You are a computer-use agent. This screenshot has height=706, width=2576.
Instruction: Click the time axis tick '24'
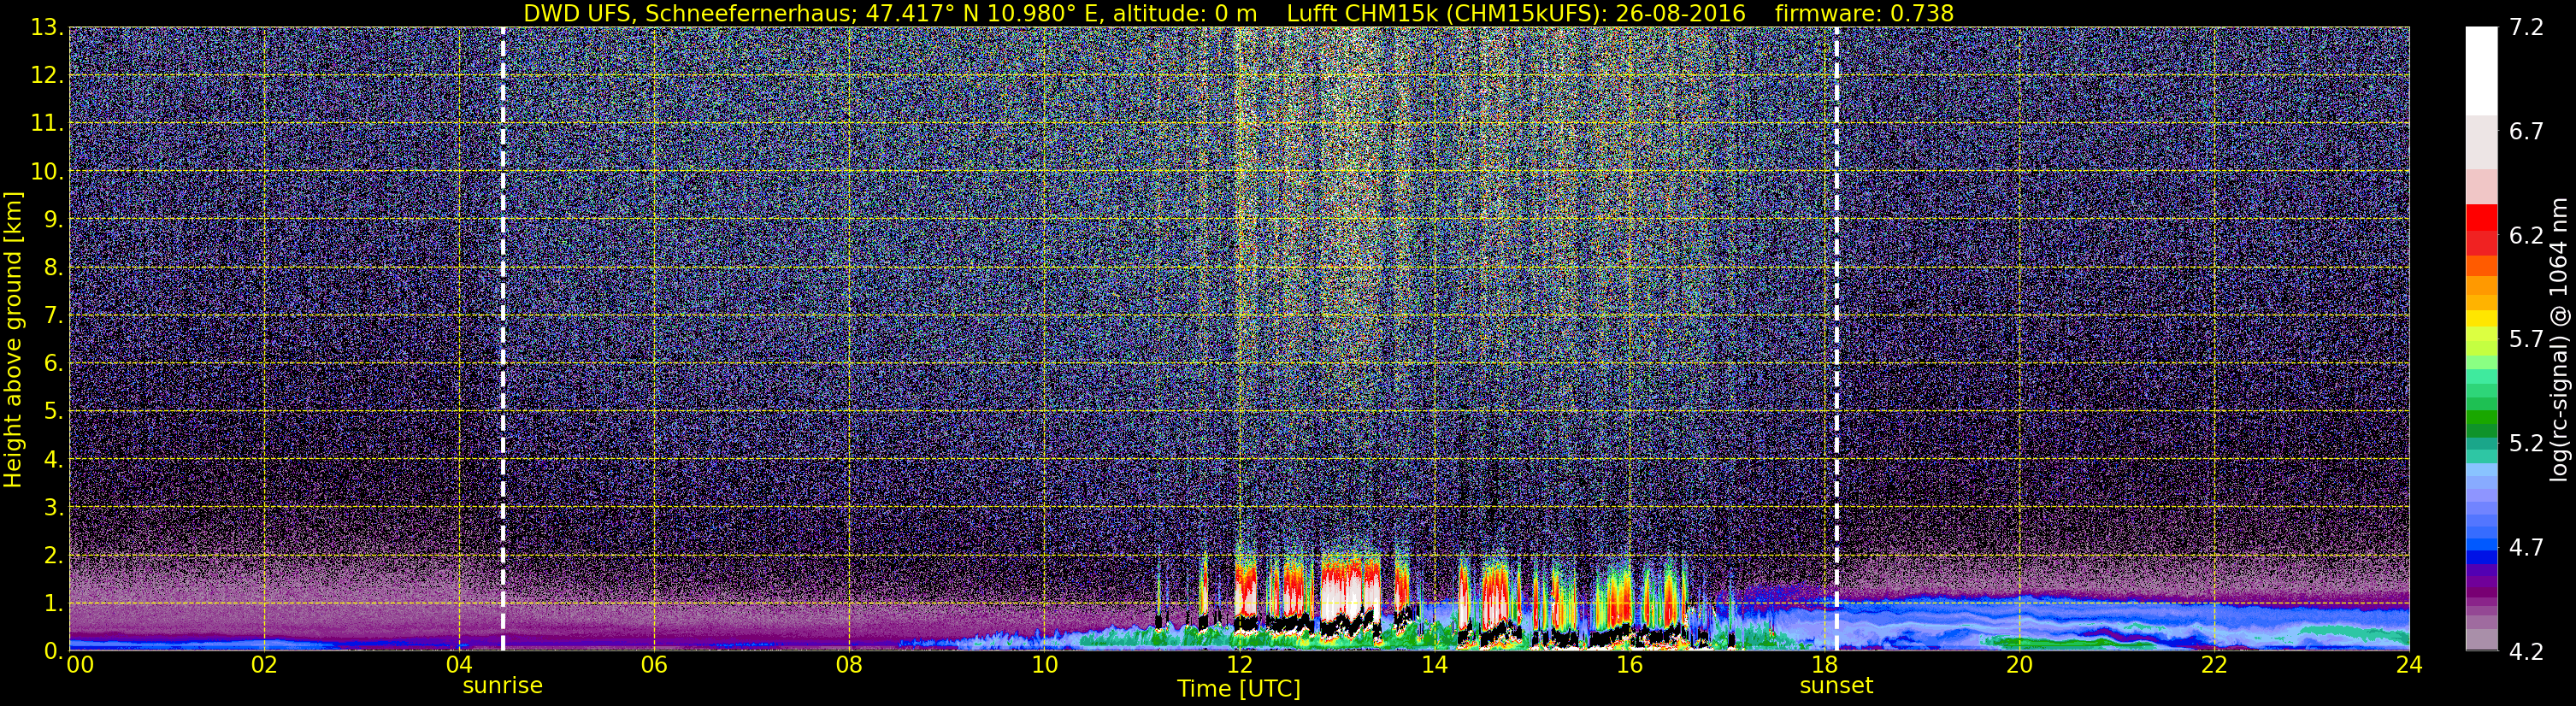2409,665
